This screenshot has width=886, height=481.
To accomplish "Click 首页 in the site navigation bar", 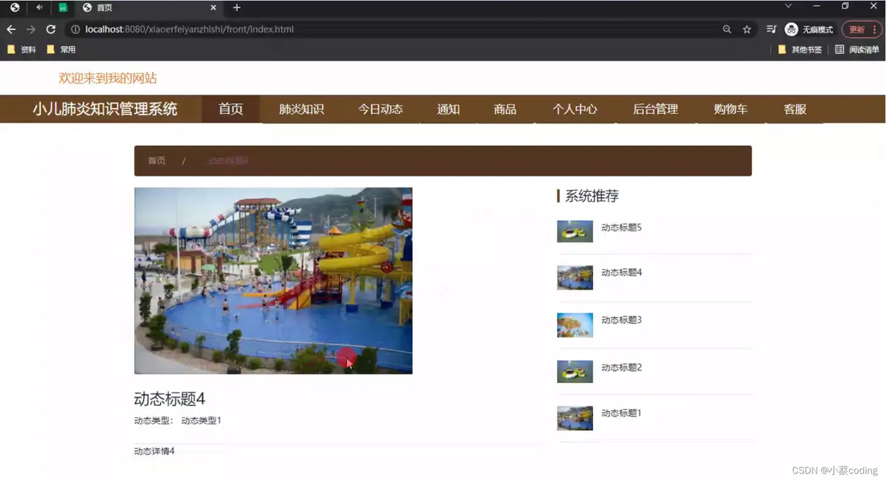I will pyautogui.click(x=231, y=109).
